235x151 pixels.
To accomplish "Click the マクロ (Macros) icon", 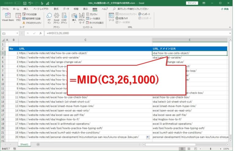I will (x=18, y=17).
